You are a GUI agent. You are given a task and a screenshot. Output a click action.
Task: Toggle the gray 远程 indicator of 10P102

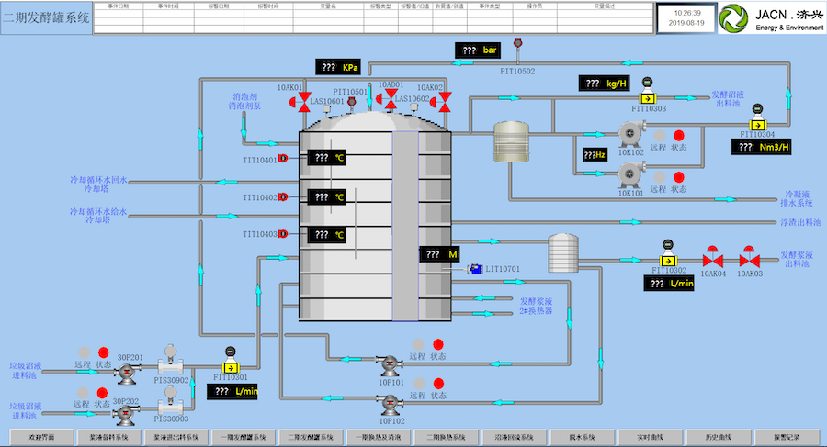point(419,384)
